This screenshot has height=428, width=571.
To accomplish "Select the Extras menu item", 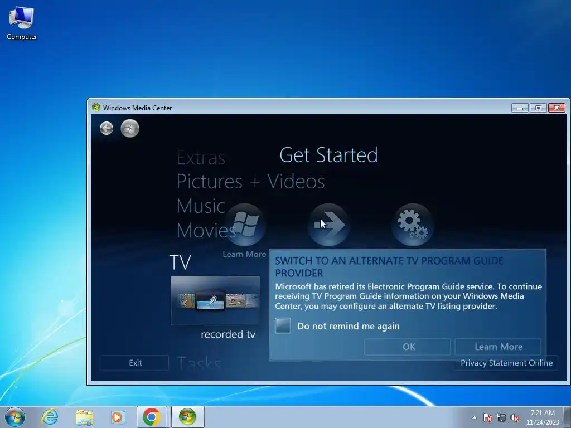I will click(x=201, y=158).
